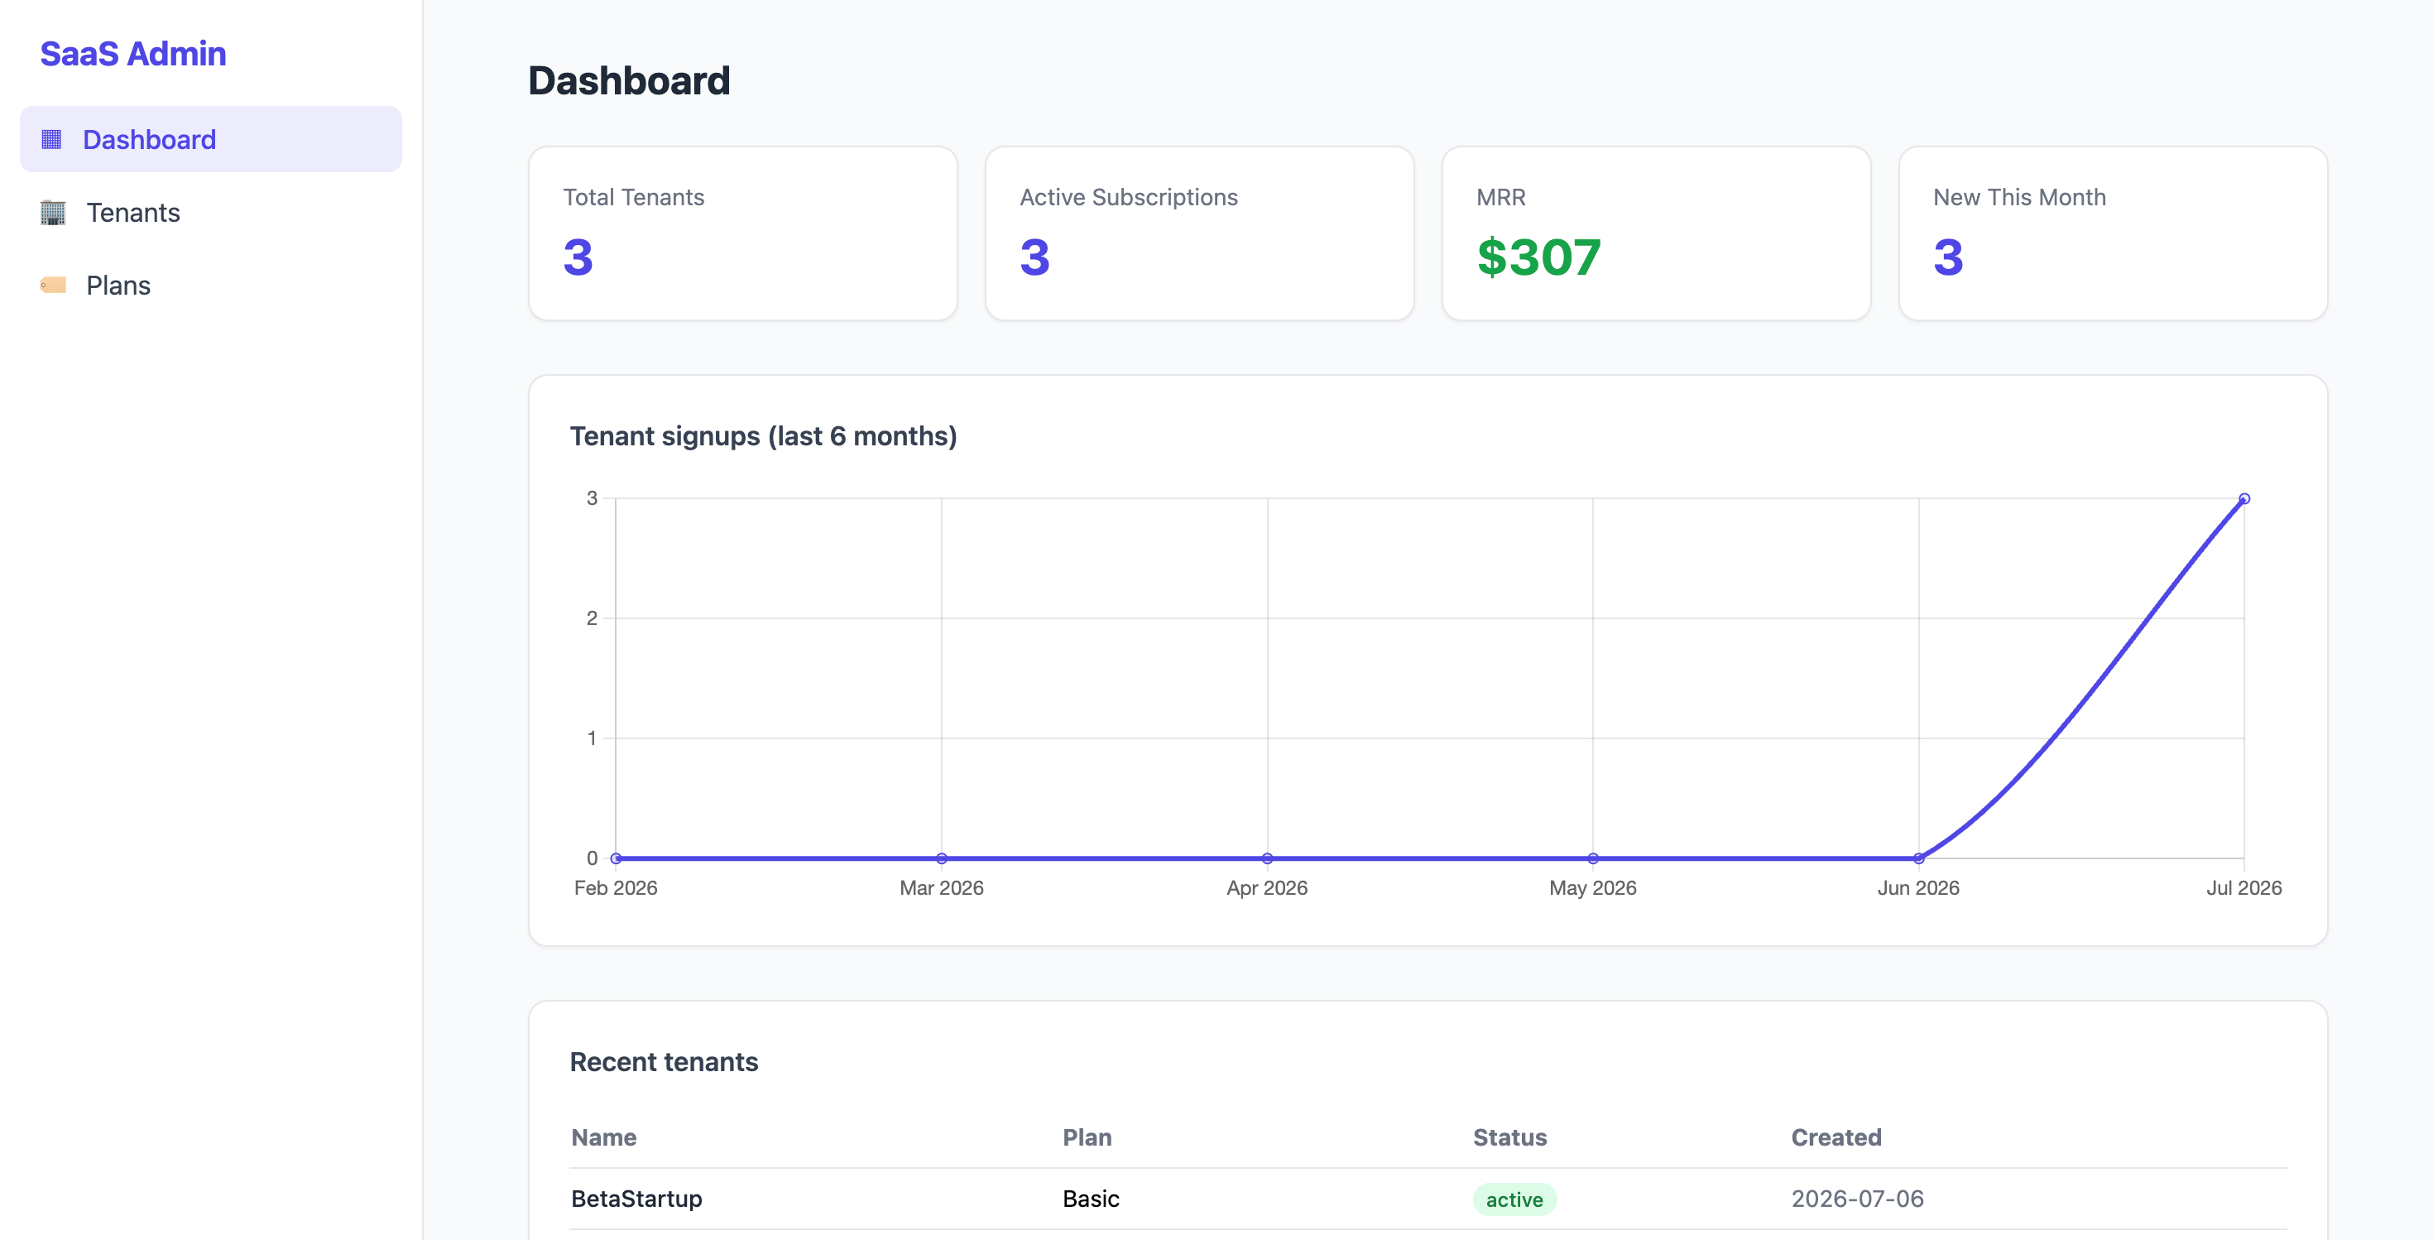Click the Jul 2026 axis label
Image resolution: width=2433 pixels, height=1240 pixels.
(2243, 887)
